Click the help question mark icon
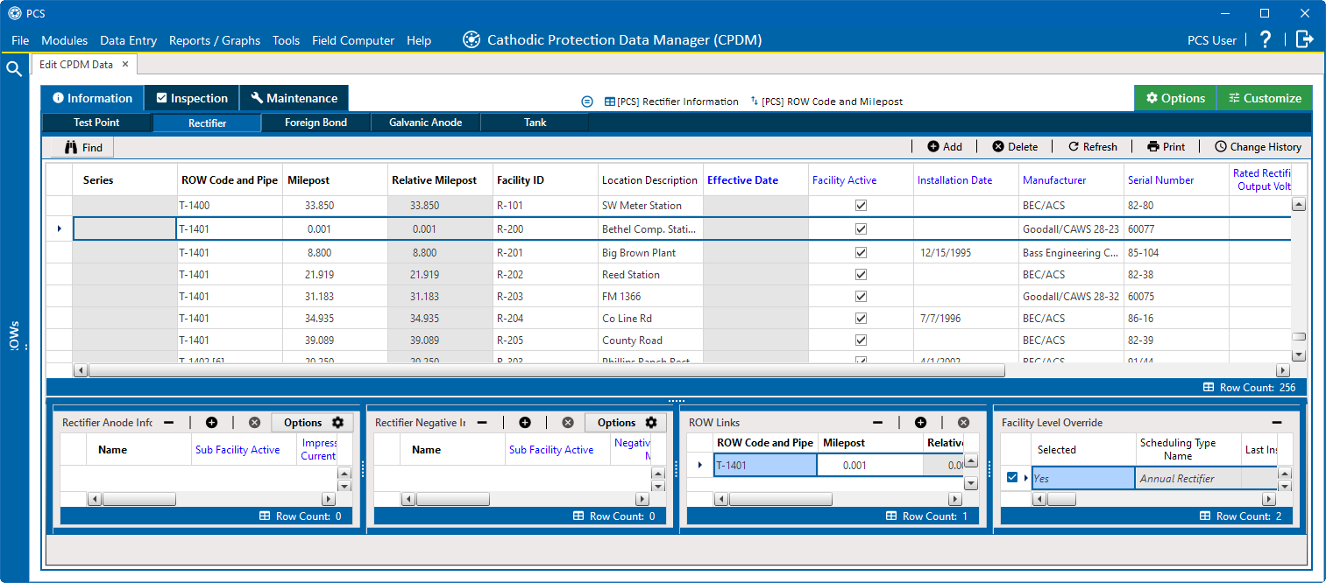This screenshot has height=583, width=1326. coord(1265,39)
